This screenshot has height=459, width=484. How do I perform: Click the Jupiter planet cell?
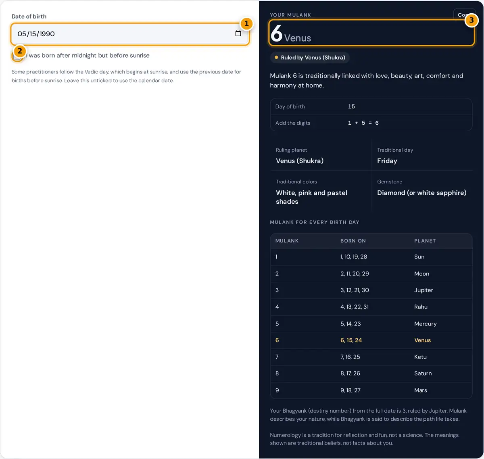click(x=423, y=290)
